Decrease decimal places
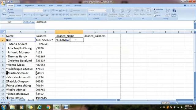The image size is (196, 110). point(105,15)
